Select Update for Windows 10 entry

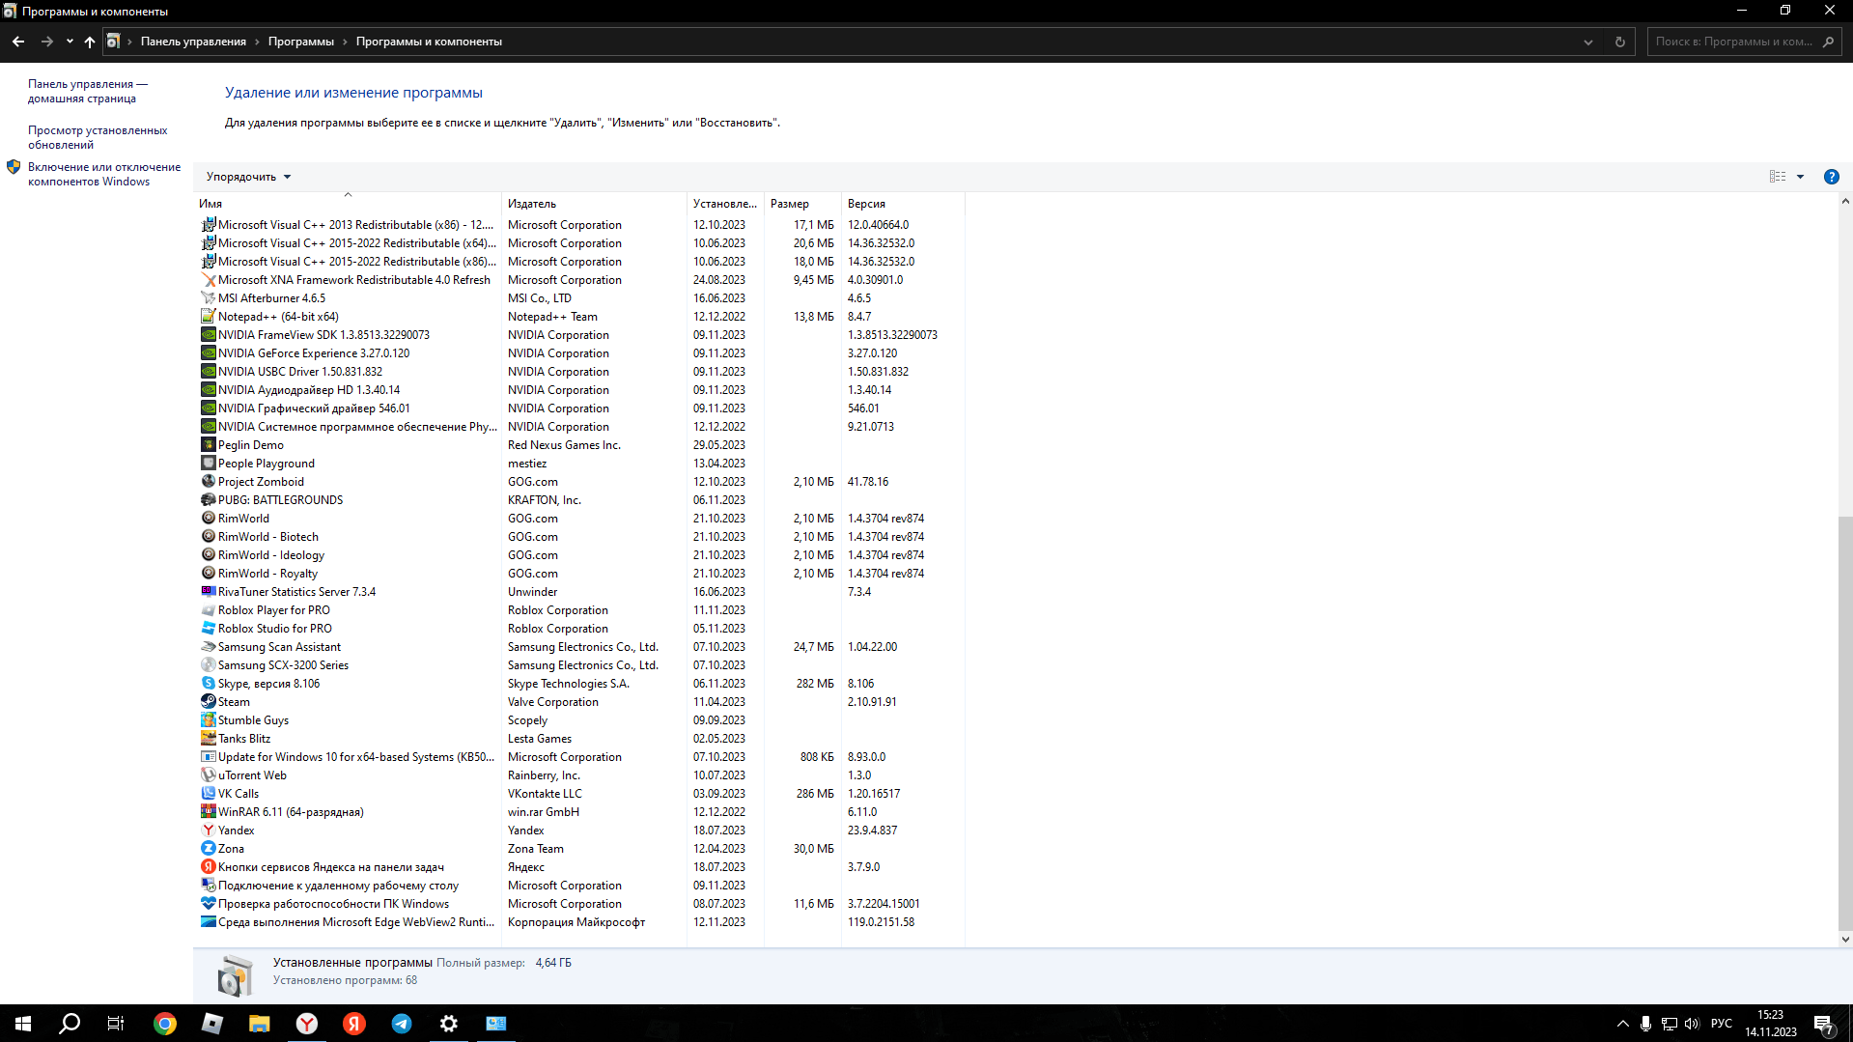[579, 757]
